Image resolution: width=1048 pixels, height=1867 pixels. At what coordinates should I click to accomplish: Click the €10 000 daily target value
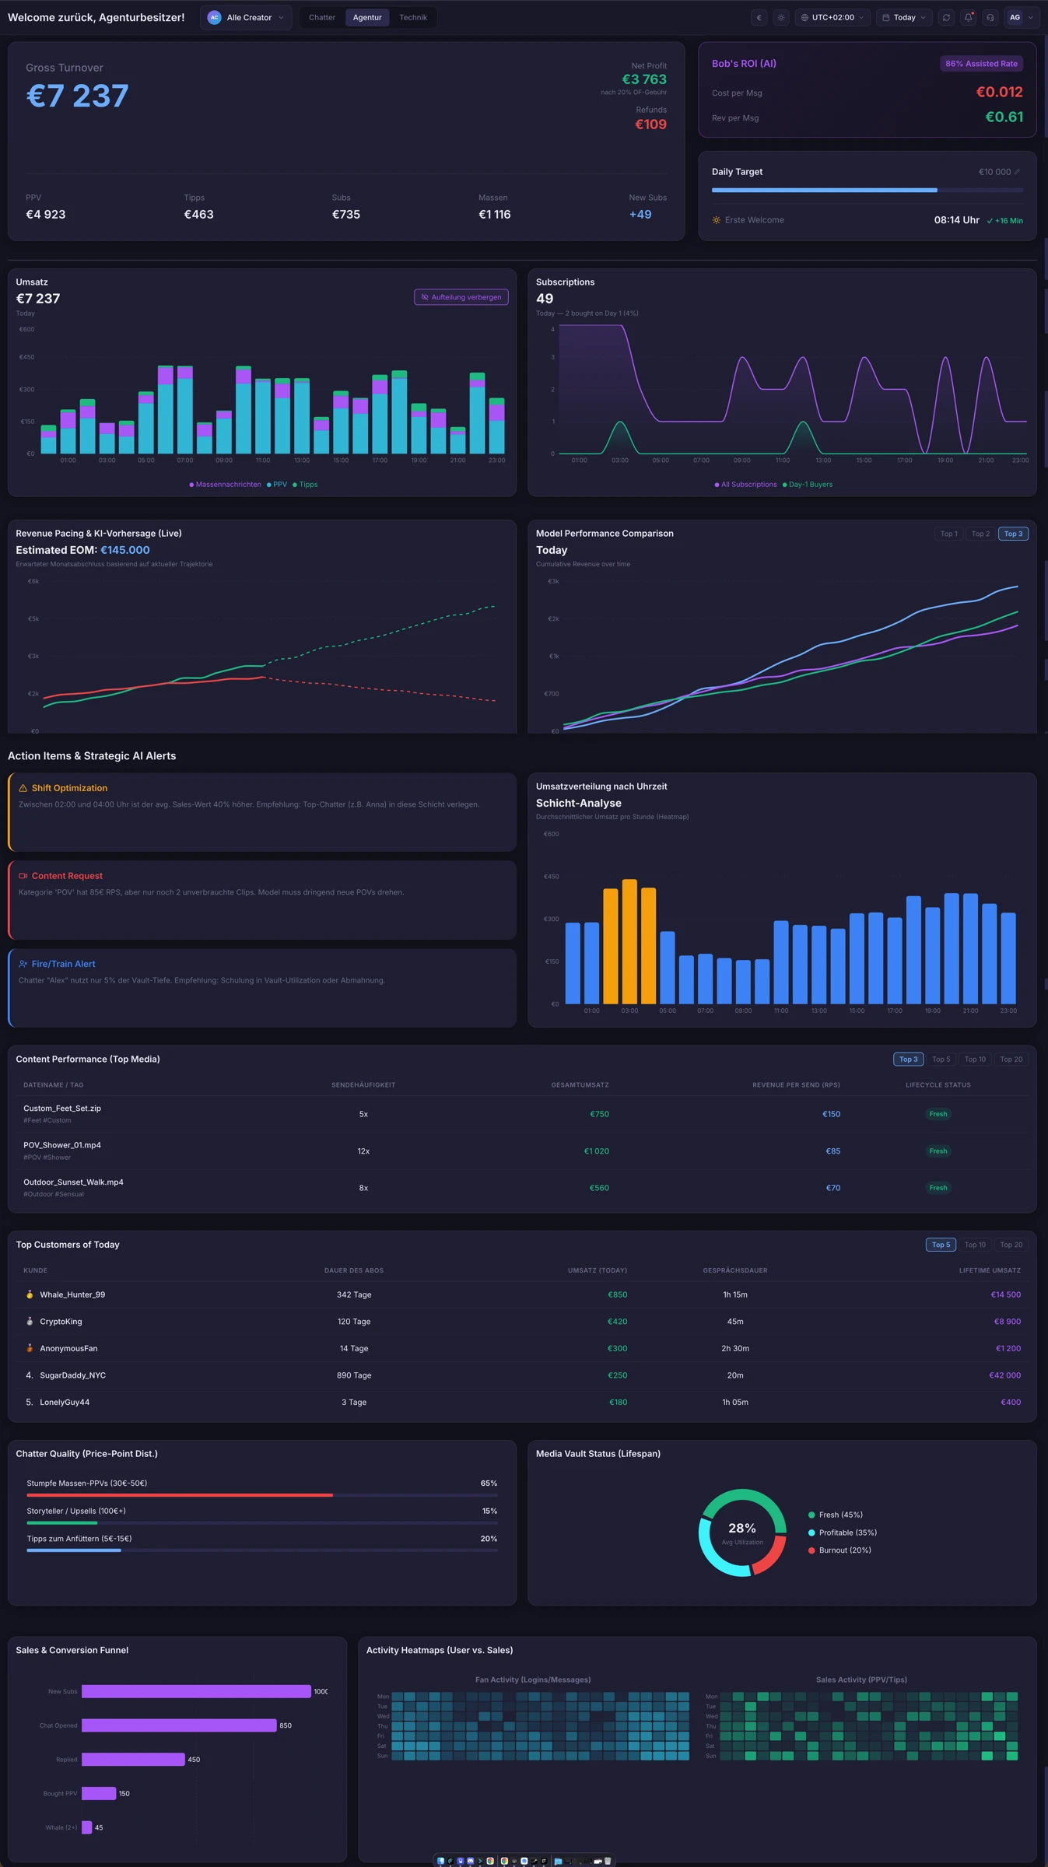(x=994, y=172)
